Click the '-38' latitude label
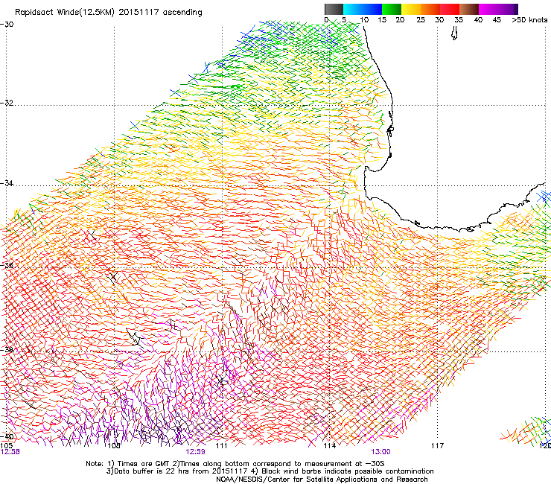The width and height of the screenshot is (551, 484). coord(7,350)
